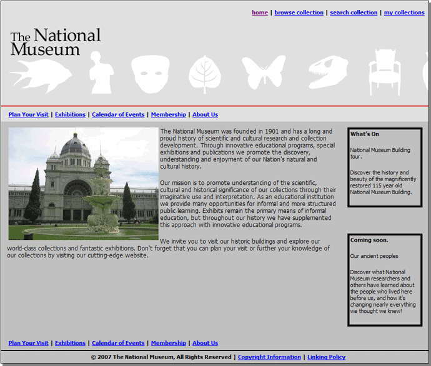The image size is (431, 366).
Task: Select Exhibitions in top menu bar
Action: pyautogui.click(x=70, y=115)
